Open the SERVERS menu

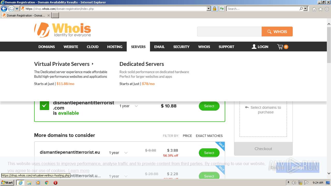[x=138, y=47]
